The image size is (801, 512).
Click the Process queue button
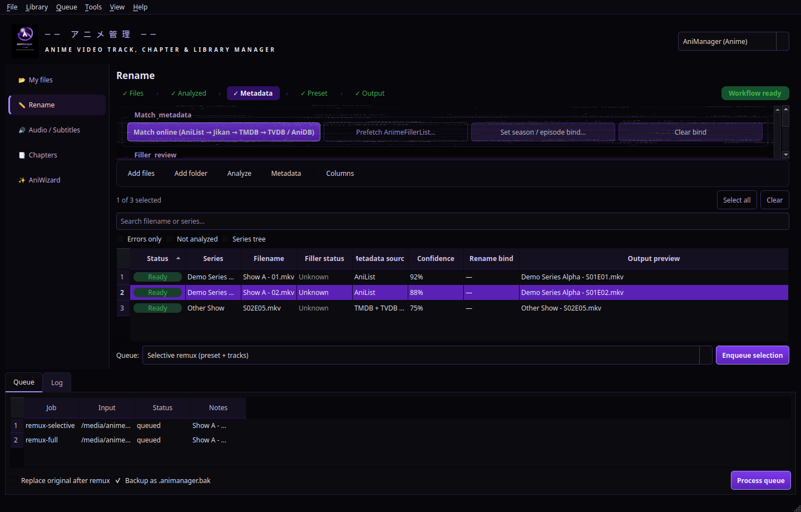[761, 480]
